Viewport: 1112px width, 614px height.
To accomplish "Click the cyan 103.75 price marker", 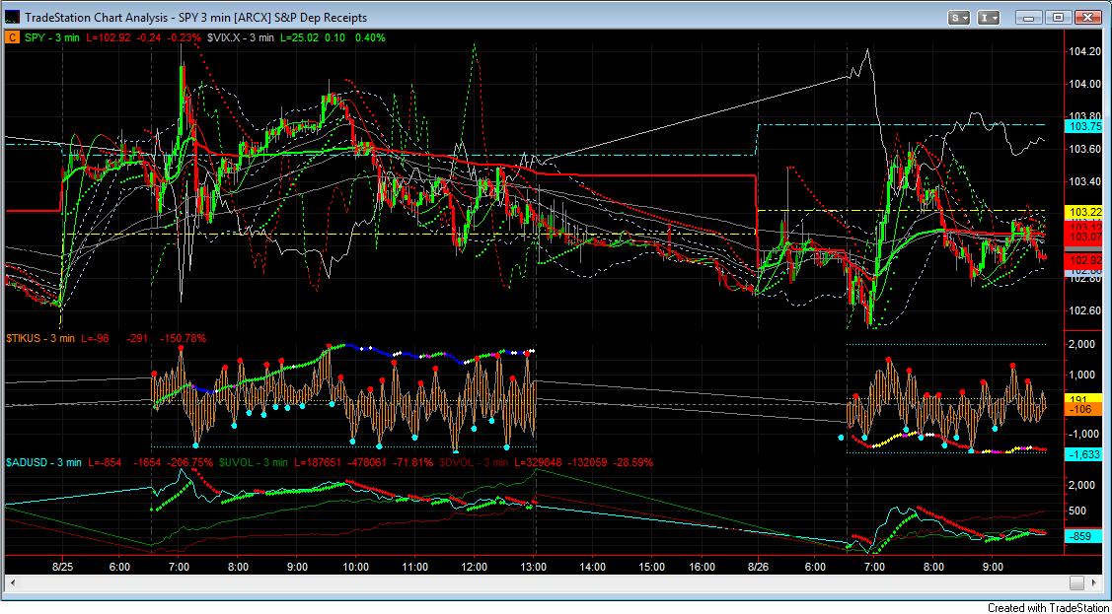I will pyautogui.click(x=1083, y=126).
